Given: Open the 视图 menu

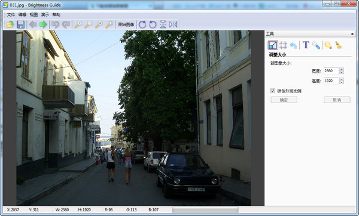Looking at the screenshot, I should (x=34, y=14).
